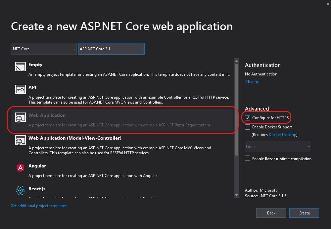Expand the ASP.NET Core 3.1 version dropdown
Screen dimensions: 331x229
click(x=142, y=49)
